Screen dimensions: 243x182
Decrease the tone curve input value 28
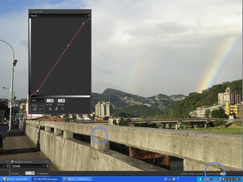[45, 101]
